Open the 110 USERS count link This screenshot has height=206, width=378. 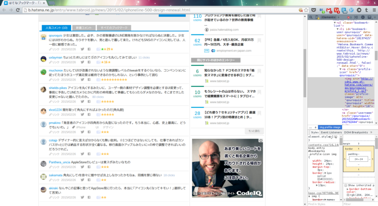coord(197,17)
